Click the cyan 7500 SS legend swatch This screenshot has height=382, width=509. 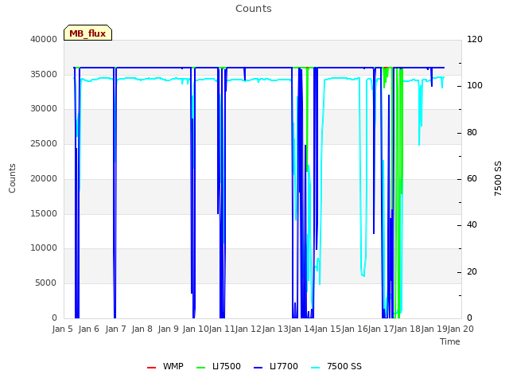(315, 368)
